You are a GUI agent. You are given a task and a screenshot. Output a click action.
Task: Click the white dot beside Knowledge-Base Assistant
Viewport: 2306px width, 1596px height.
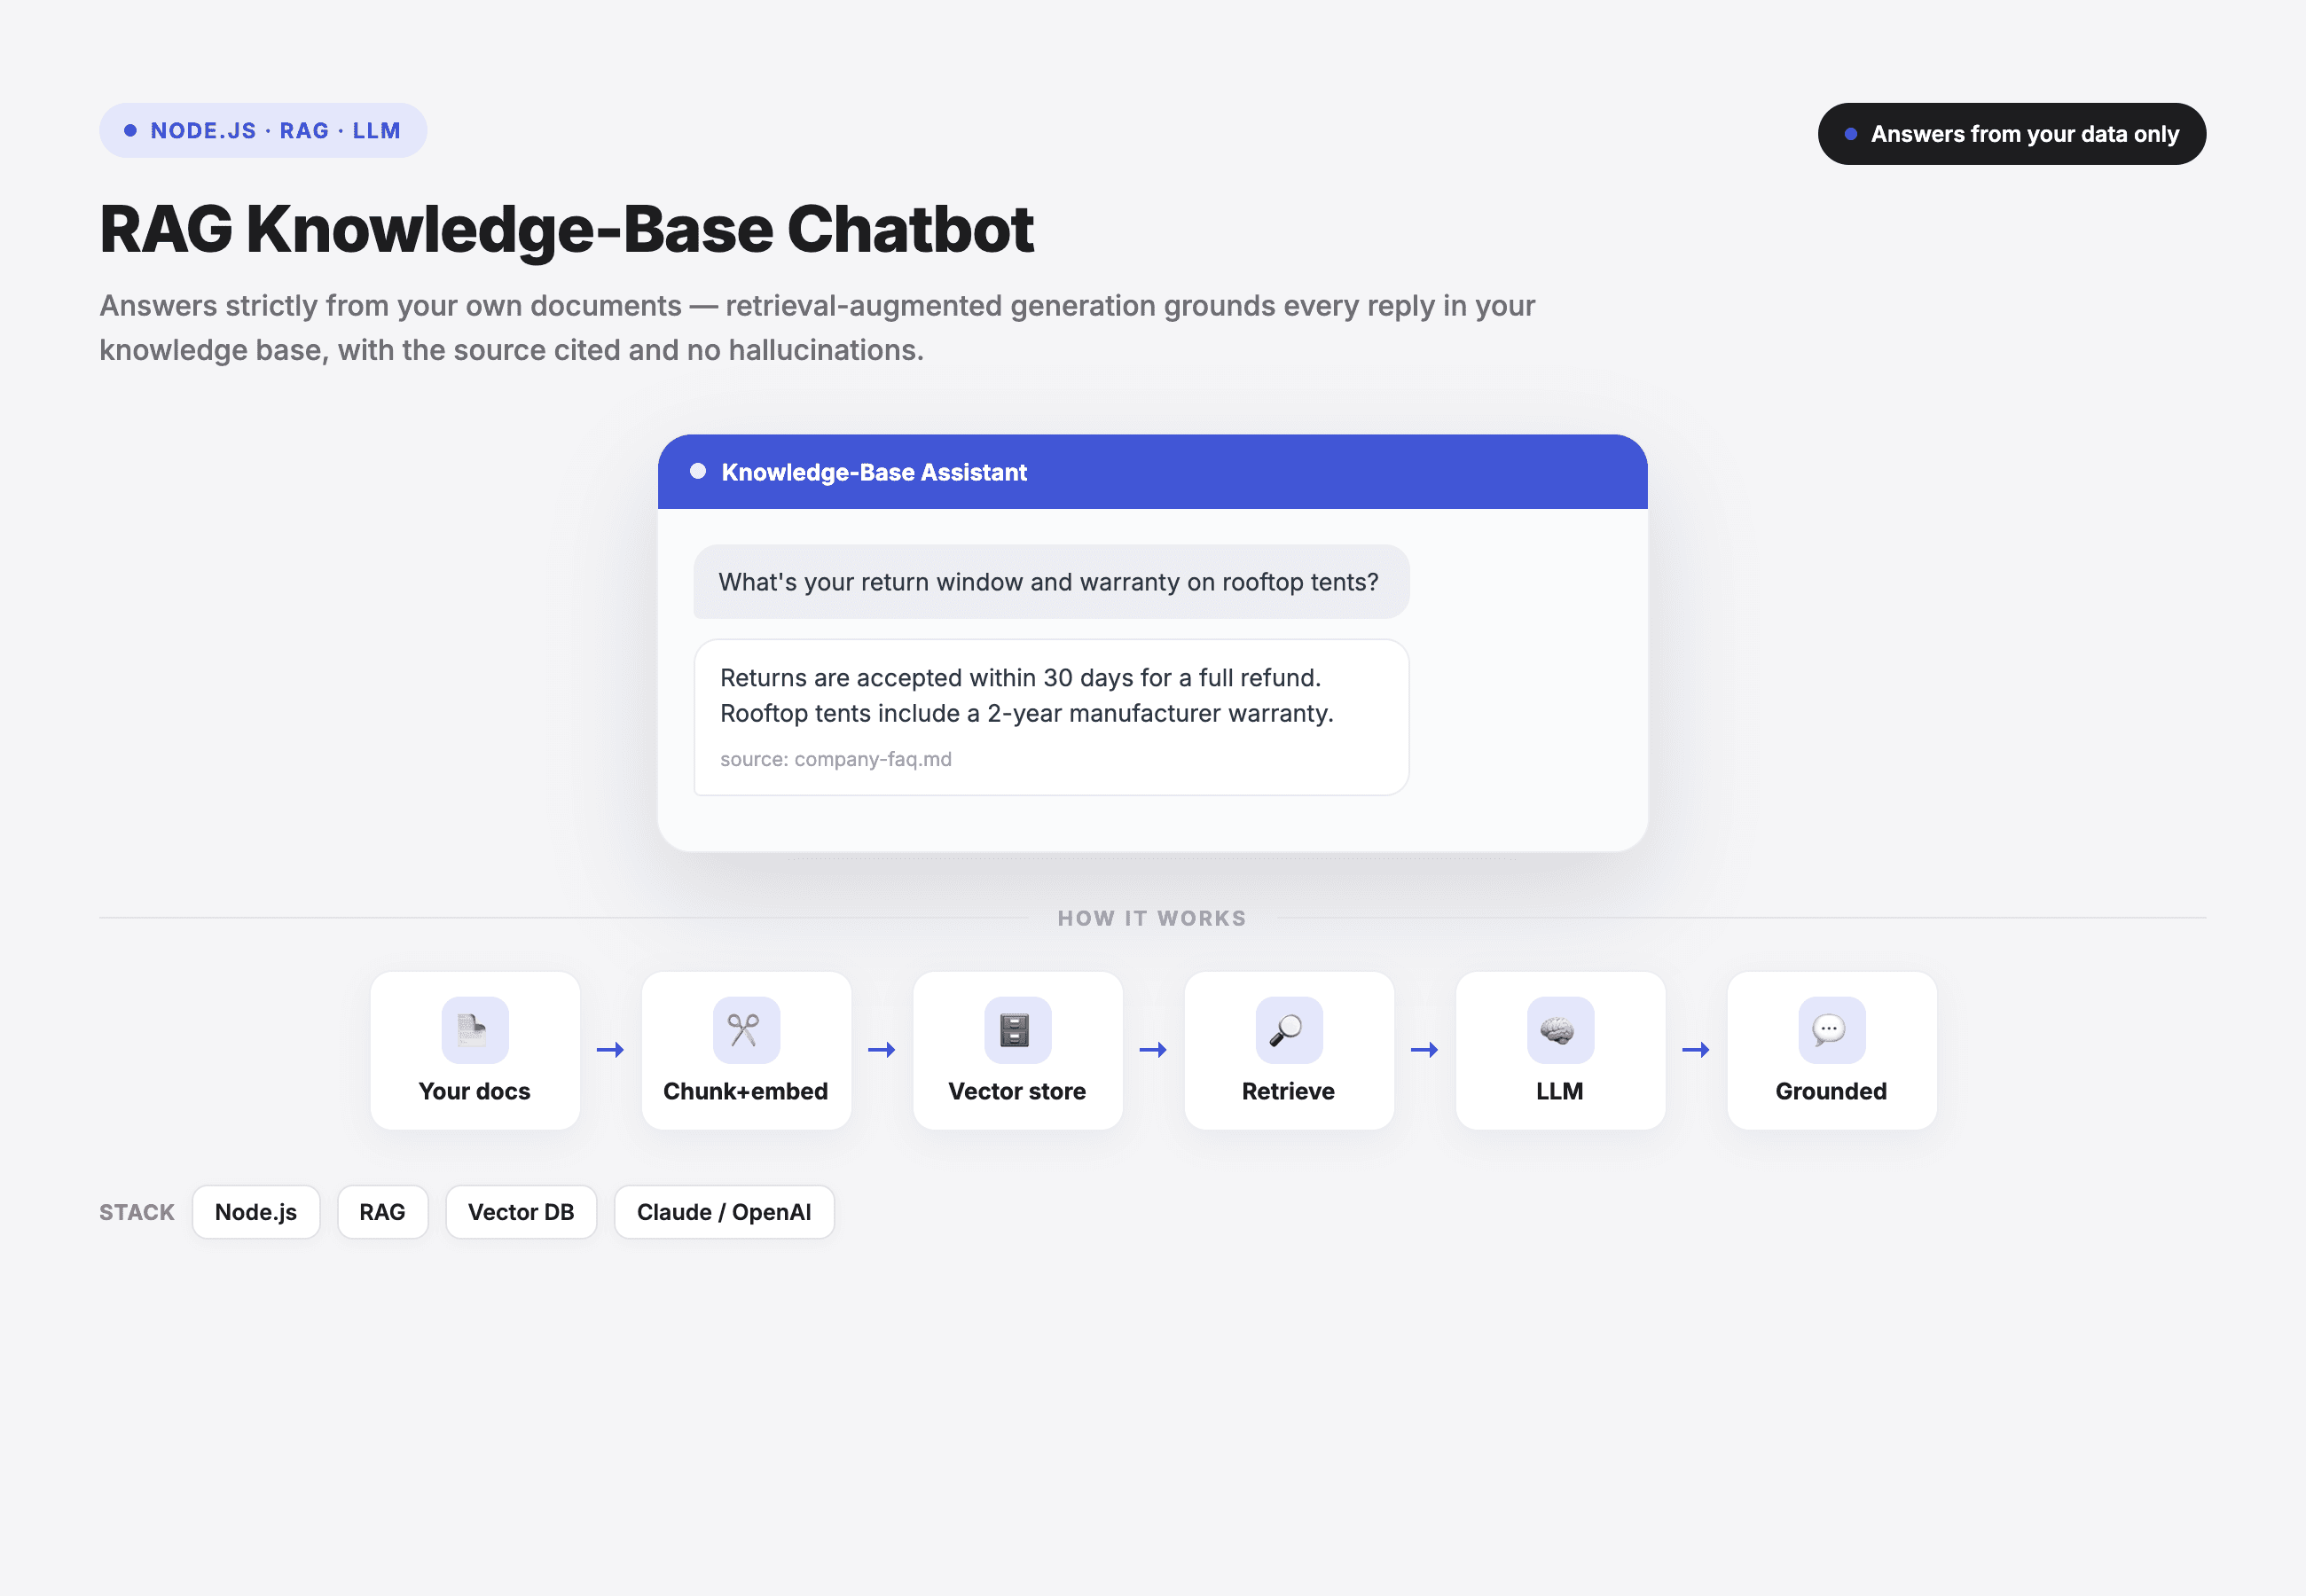(x=698, y=471)
